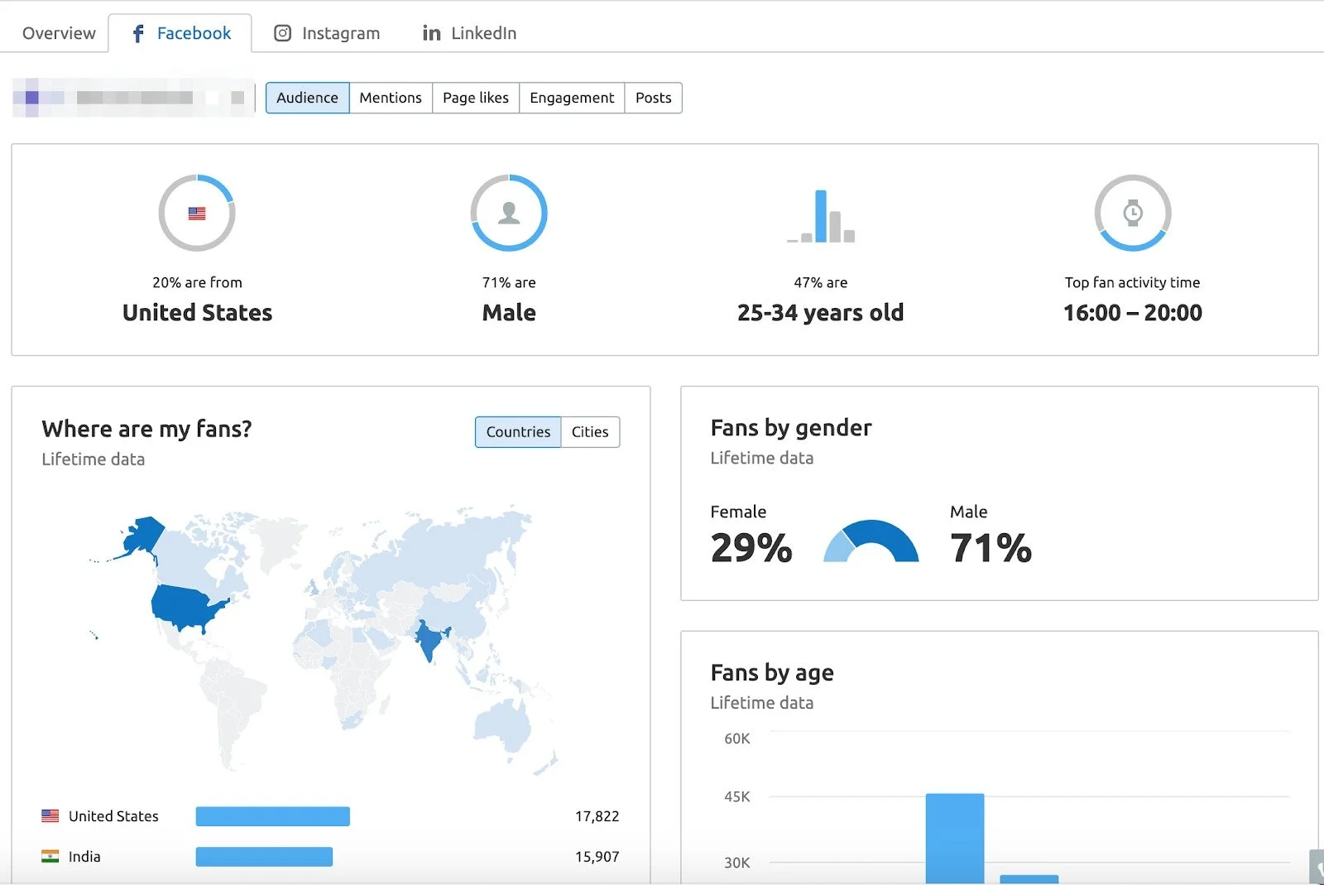Open the Overview tab
Screen dimensions: 1324x885
click(57, 33)
